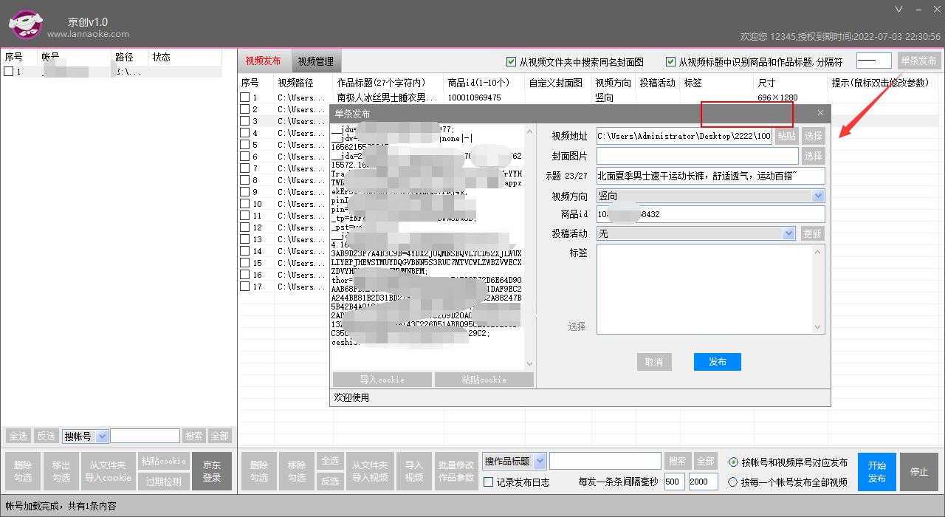Click the cookie text area scrollbar

(529, 247)
